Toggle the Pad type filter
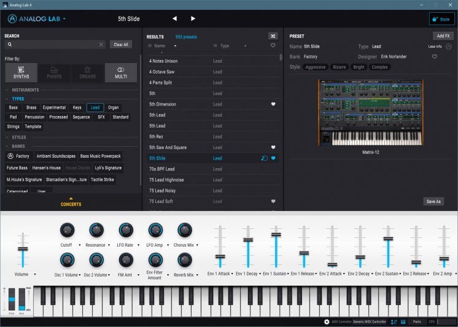 point(13,117)
